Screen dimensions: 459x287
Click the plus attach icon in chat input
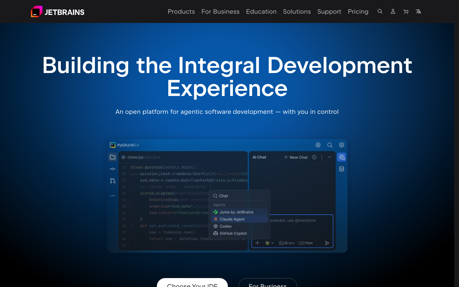257,243
